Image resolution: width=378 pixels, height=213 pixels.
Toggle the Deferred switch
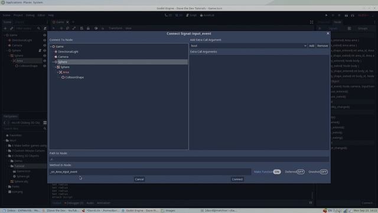301,172
